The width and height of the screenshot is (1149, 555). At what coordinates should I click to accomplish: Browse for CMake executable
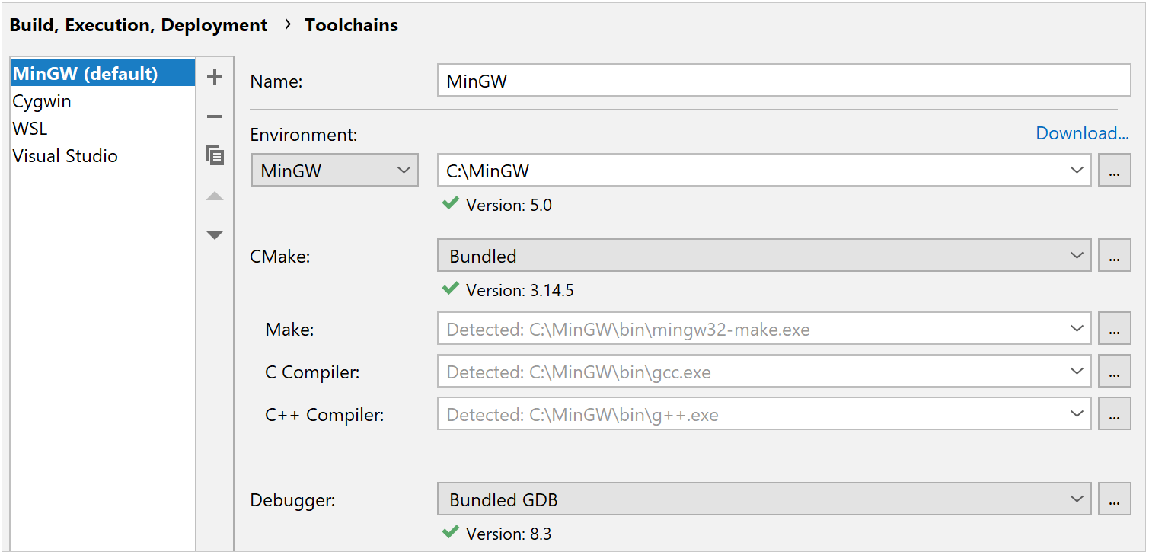pos(1114,255)
